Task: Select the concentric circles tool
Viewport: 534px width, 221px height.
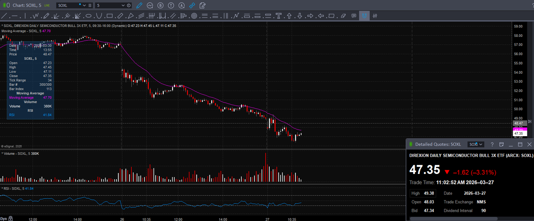Action: coord(194,16)
